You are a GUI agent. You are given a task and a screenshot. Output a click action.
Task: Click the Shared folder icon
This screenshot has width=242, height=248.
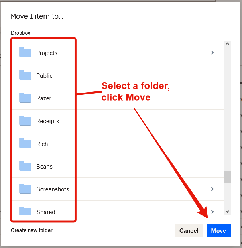[x=25, y=211]
